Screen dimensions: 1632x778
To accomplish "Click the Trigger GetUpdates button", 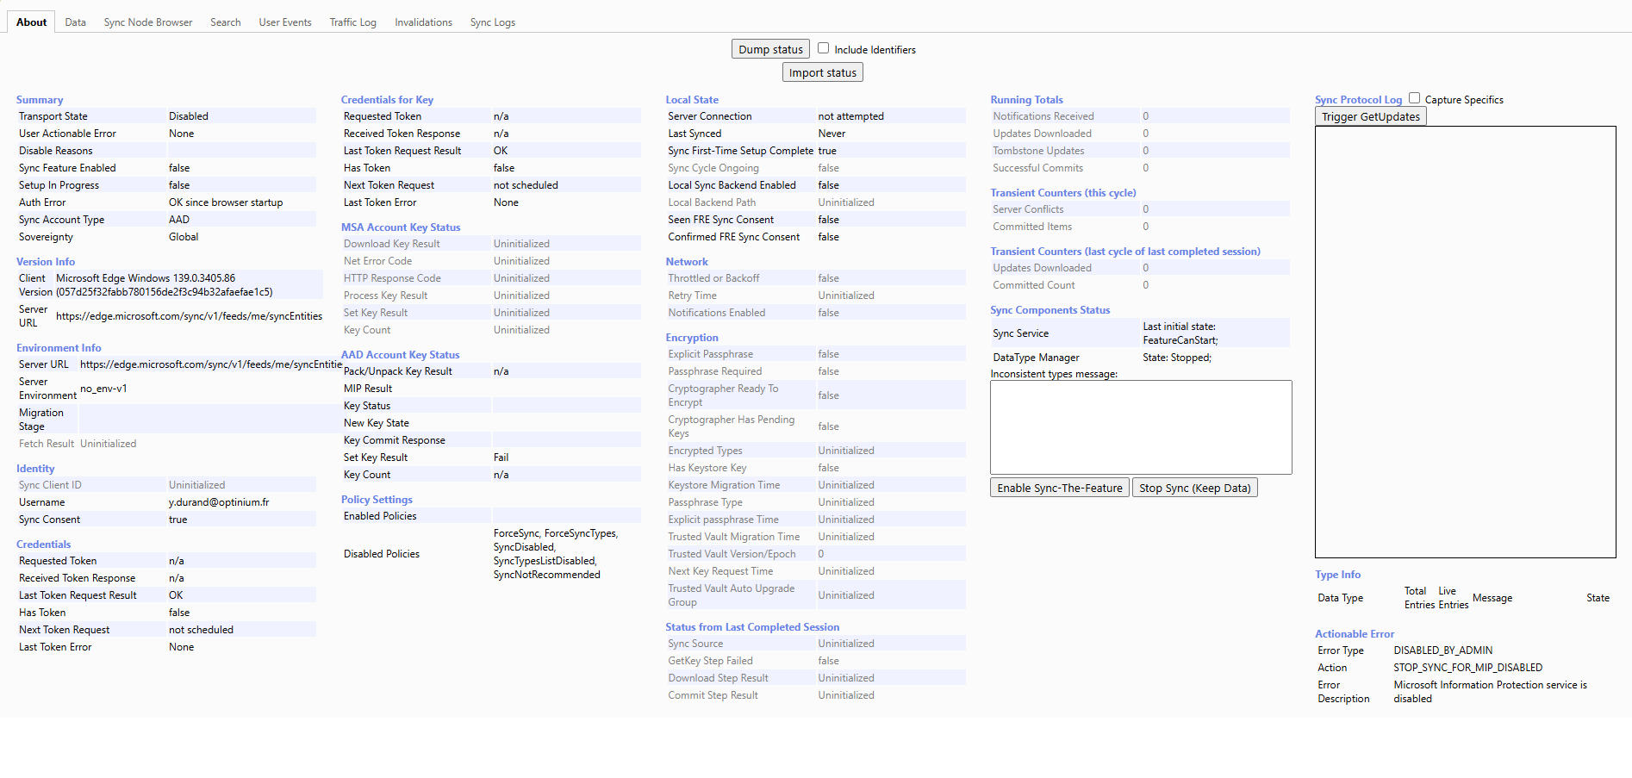I will pyautogui.click(x=1371, y=116).
